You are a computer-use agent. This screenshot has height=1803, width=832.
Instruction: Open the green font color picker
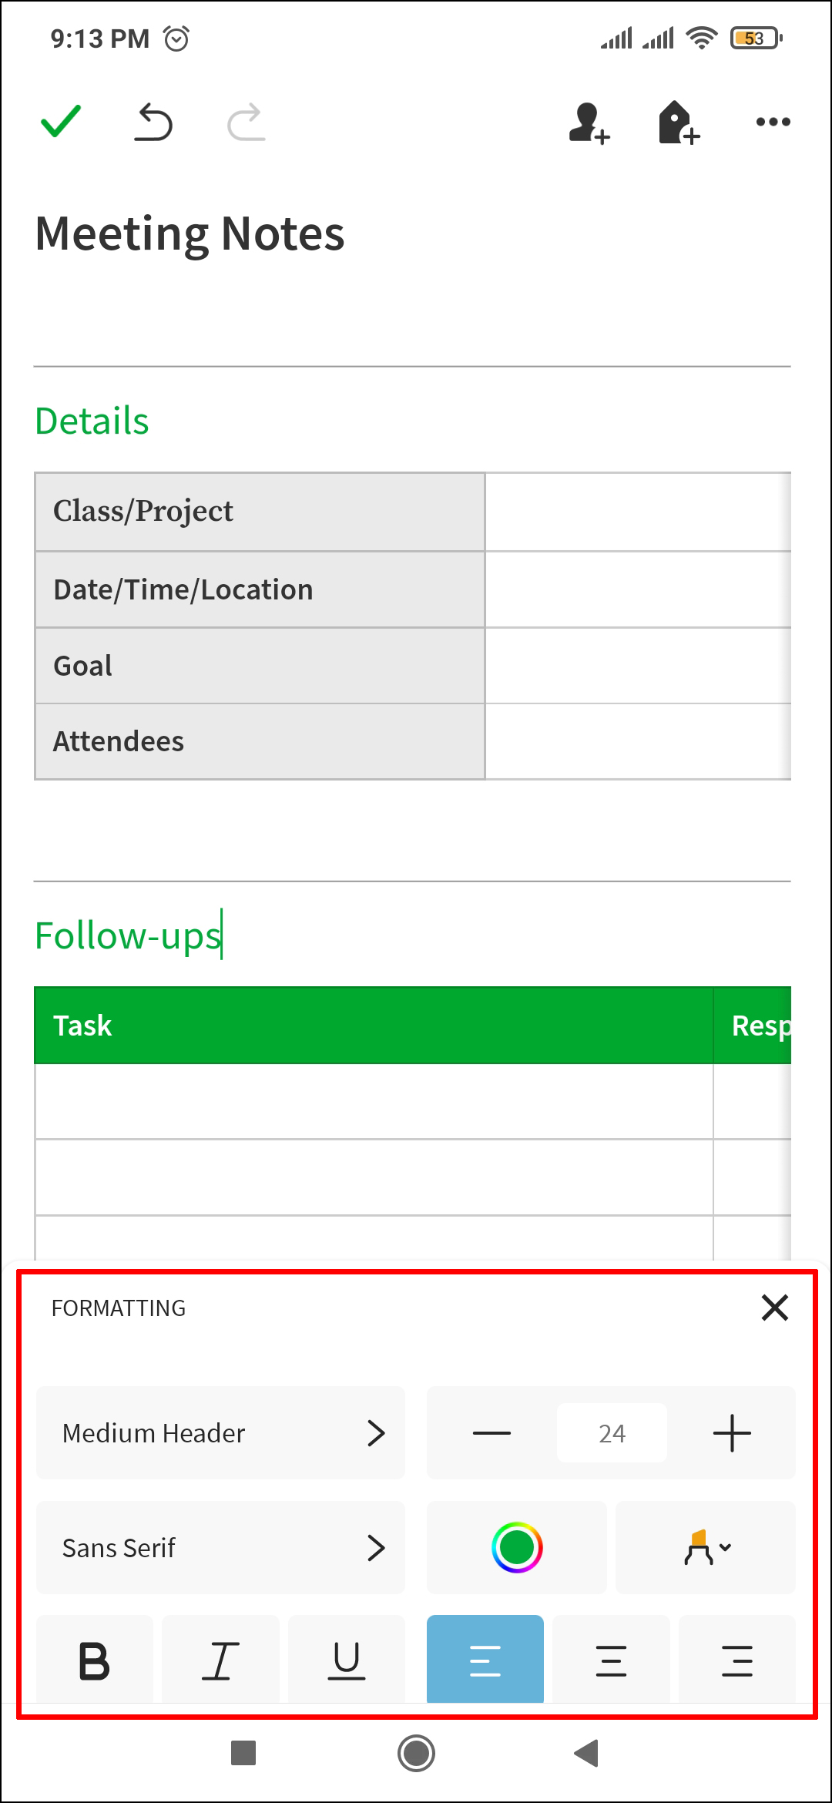(517, 1547)
